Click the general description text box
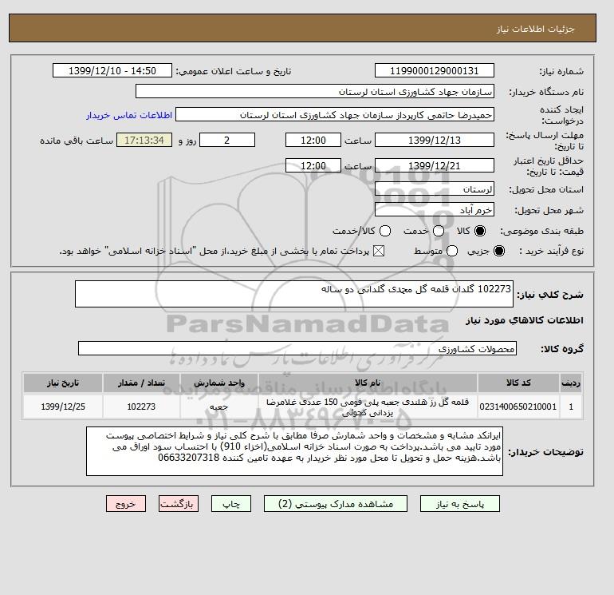The image size is (614, 595). coord(294,294)
